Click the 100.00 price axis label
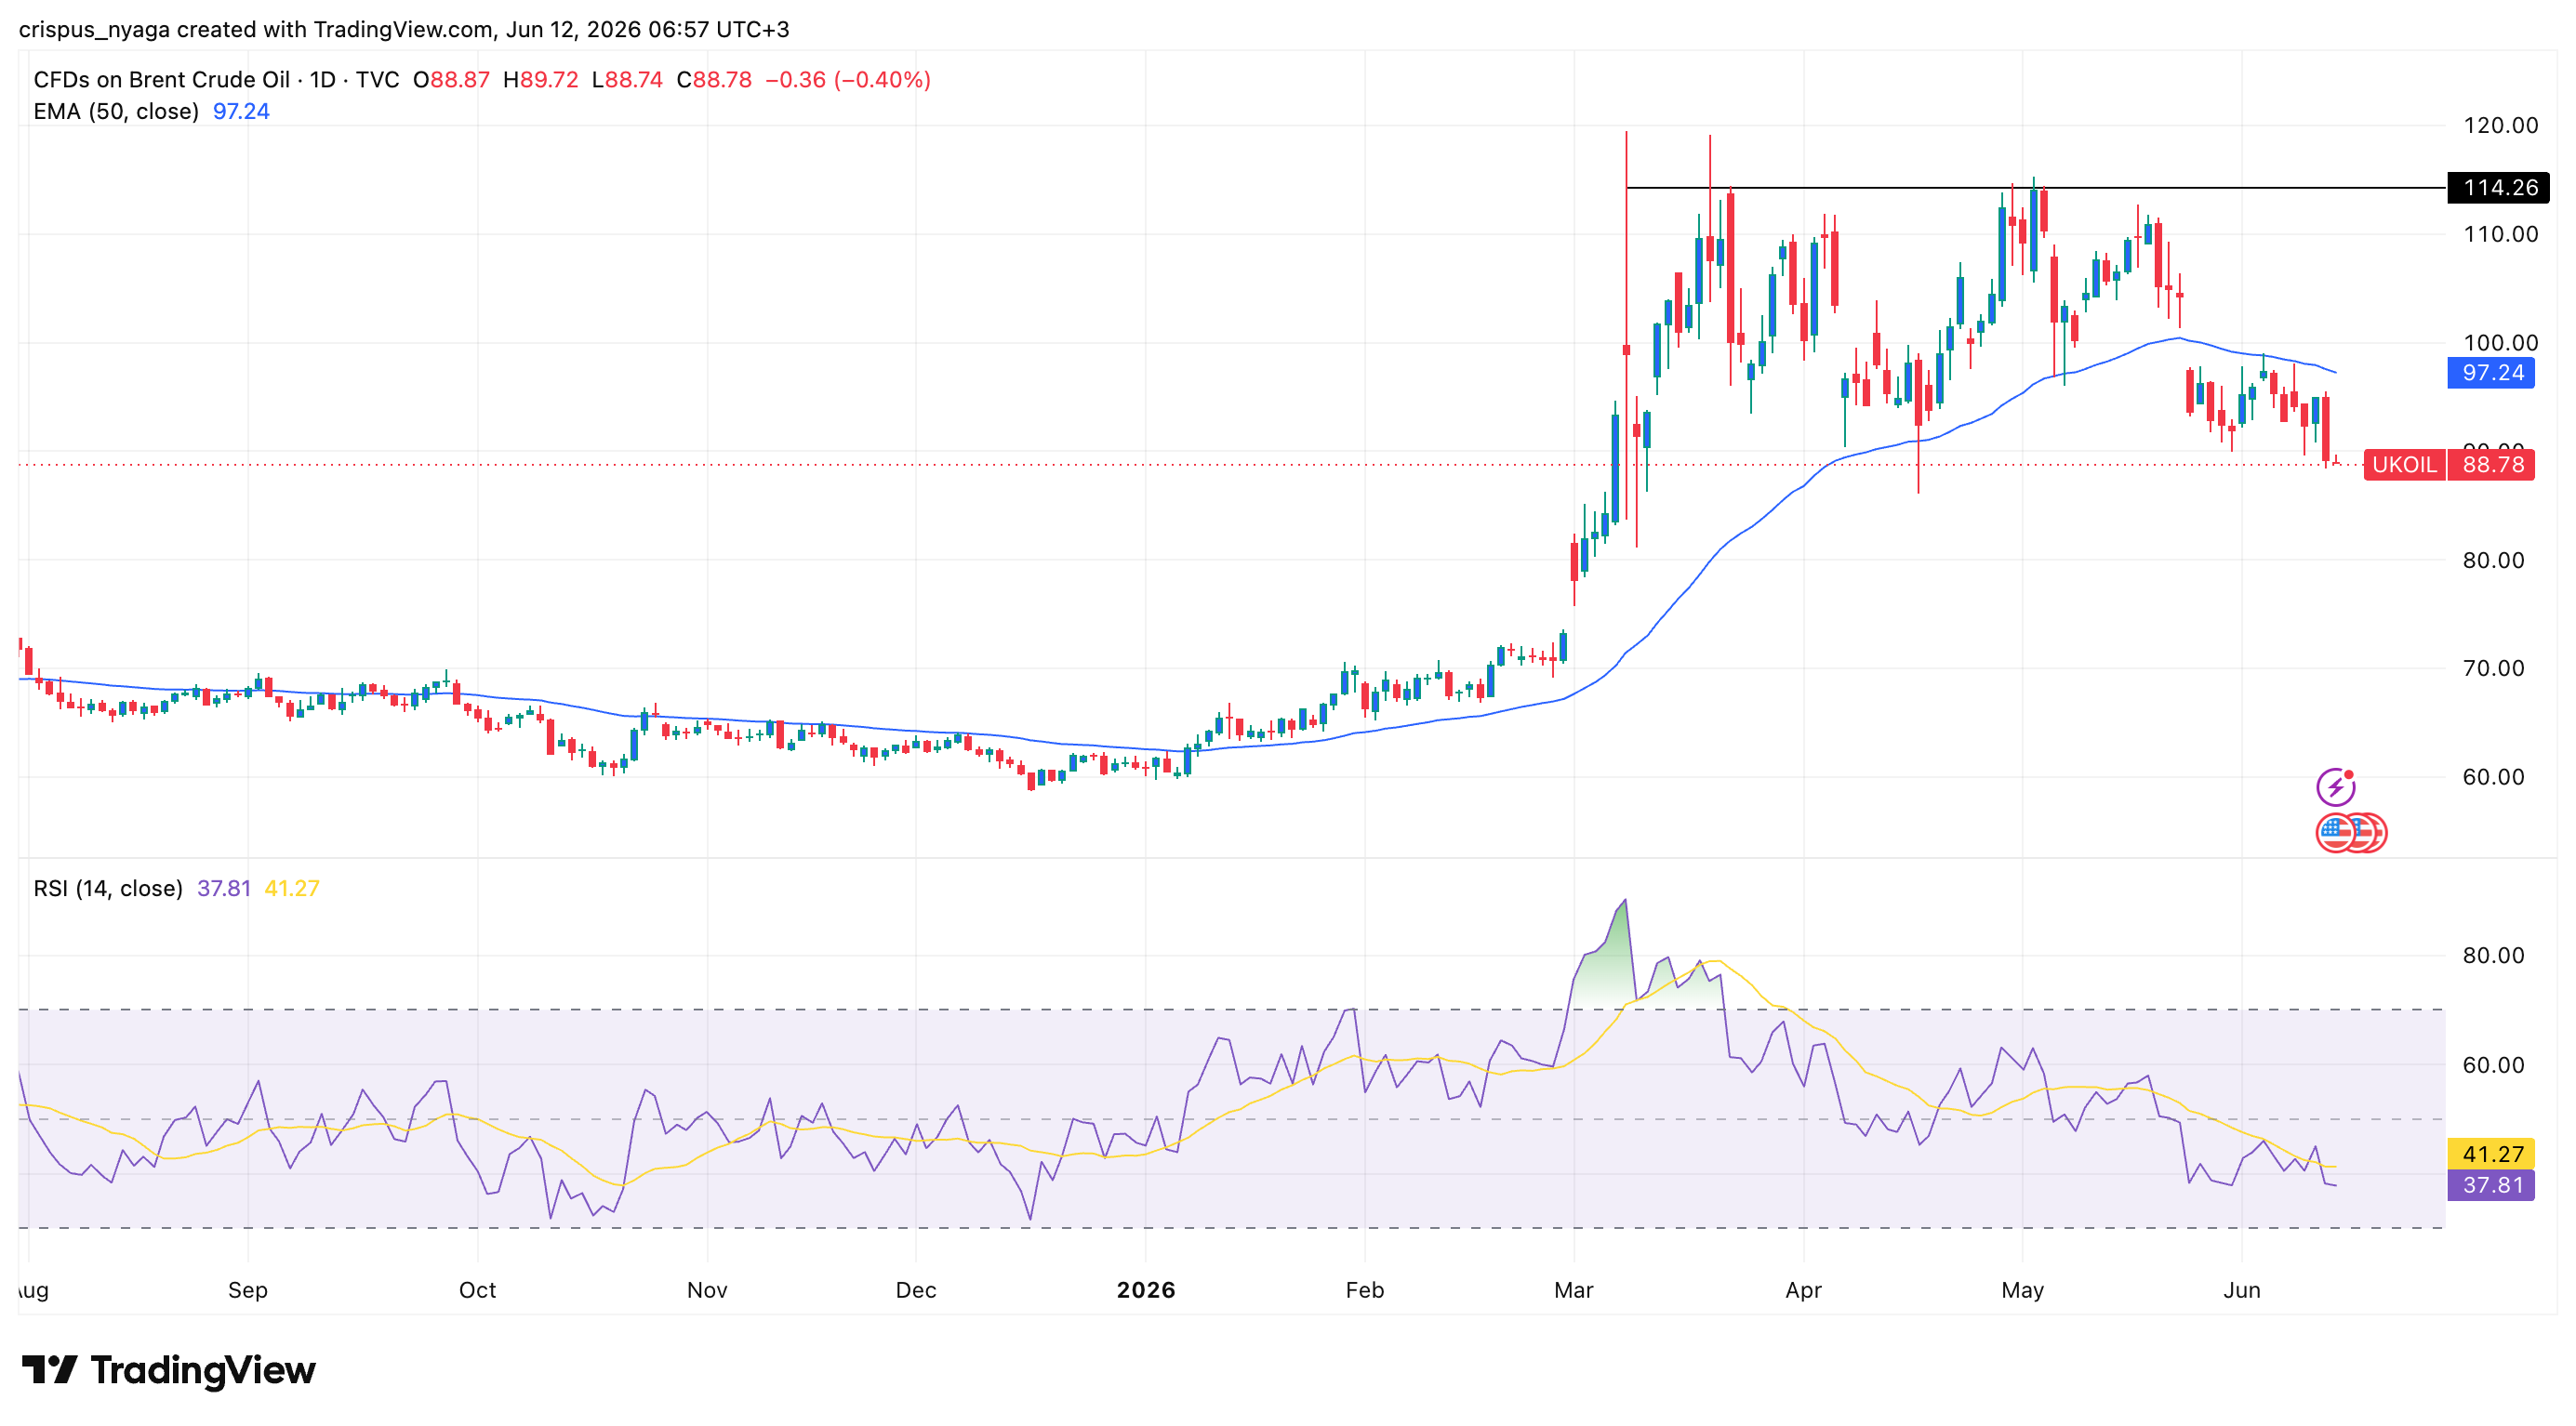 coord(2500,343)
